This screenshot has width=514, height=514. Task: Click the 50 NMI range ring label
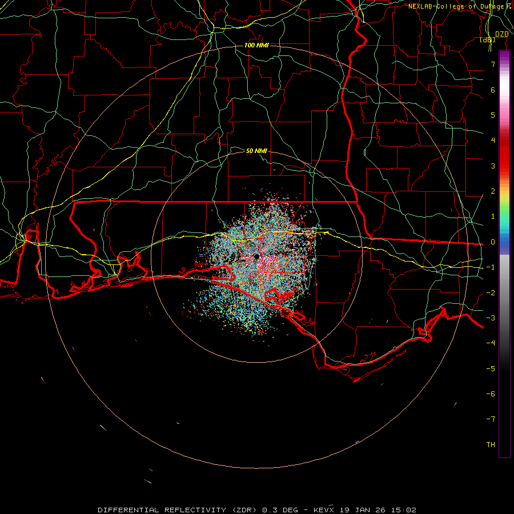click(x=256, y=151)
